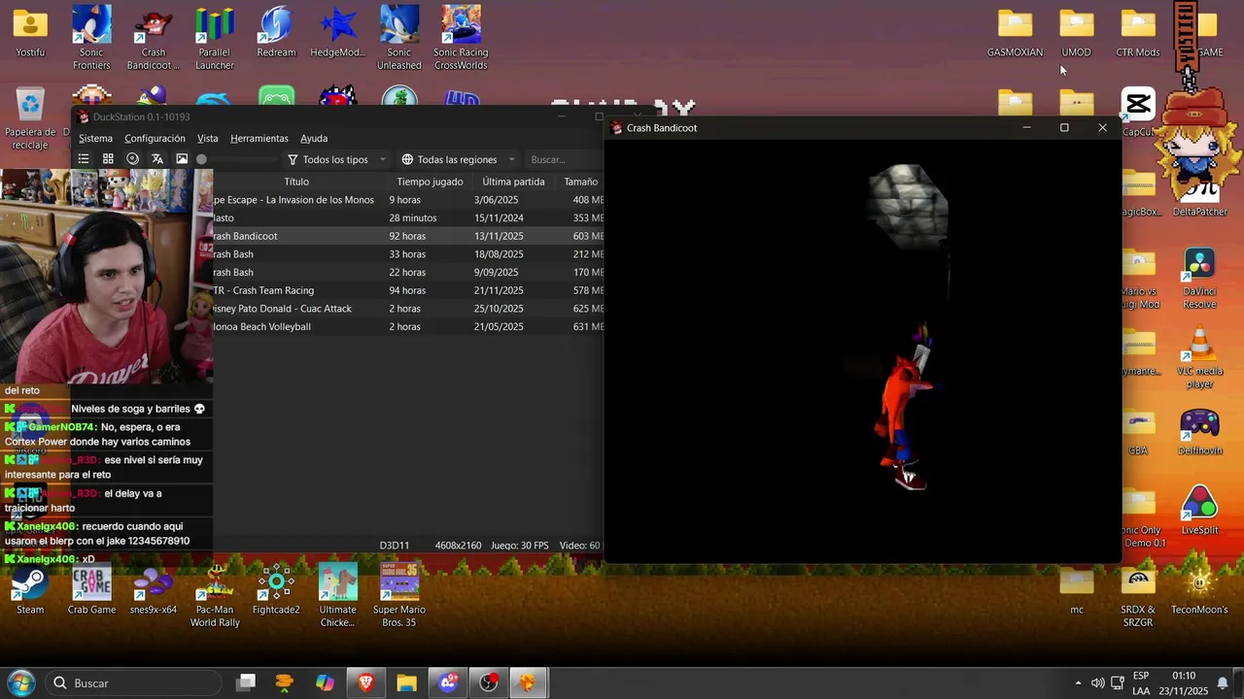The image size is (1244, 699).
Task: Open the LiveSplit shortcut
Action: click(x=1199, y=511)
